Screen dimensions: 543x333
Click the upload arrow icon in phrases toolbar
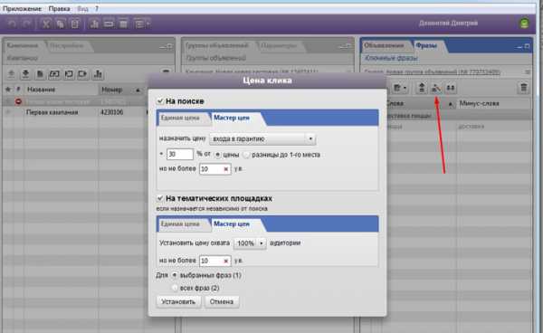click(x=422, y=89)
